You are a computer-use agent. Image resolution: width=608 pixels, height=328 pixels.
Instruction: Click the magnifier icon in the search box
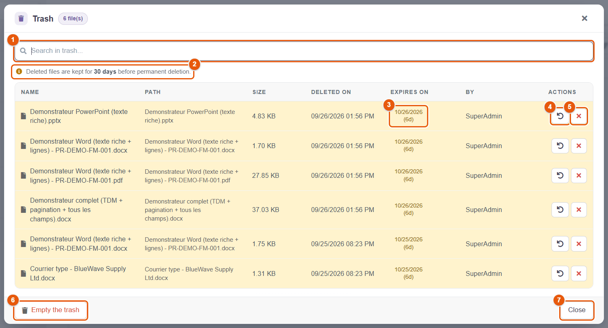(23, 51)
